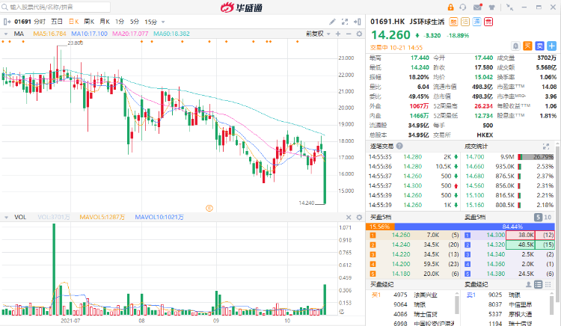Screen dimensions: 561x326
Task: Click help icon beside 逐笔交易
Action: [399, 146]
